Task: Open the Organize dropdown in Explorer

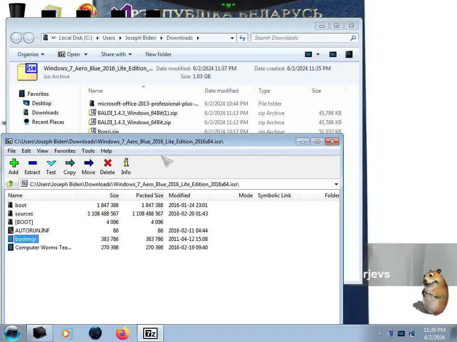Action: tap(31, 54)
